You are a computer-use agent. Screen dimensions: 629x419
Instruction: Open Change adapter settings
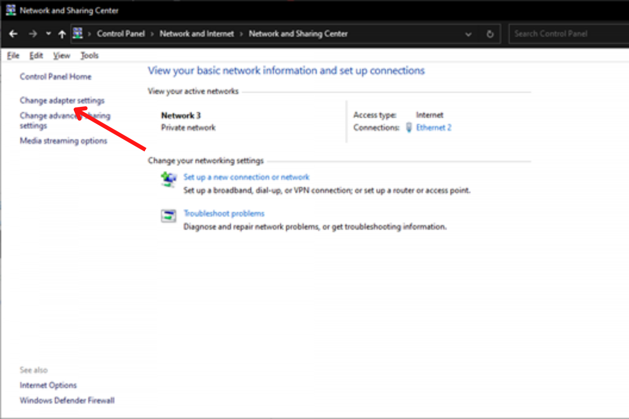pos(62,100)
